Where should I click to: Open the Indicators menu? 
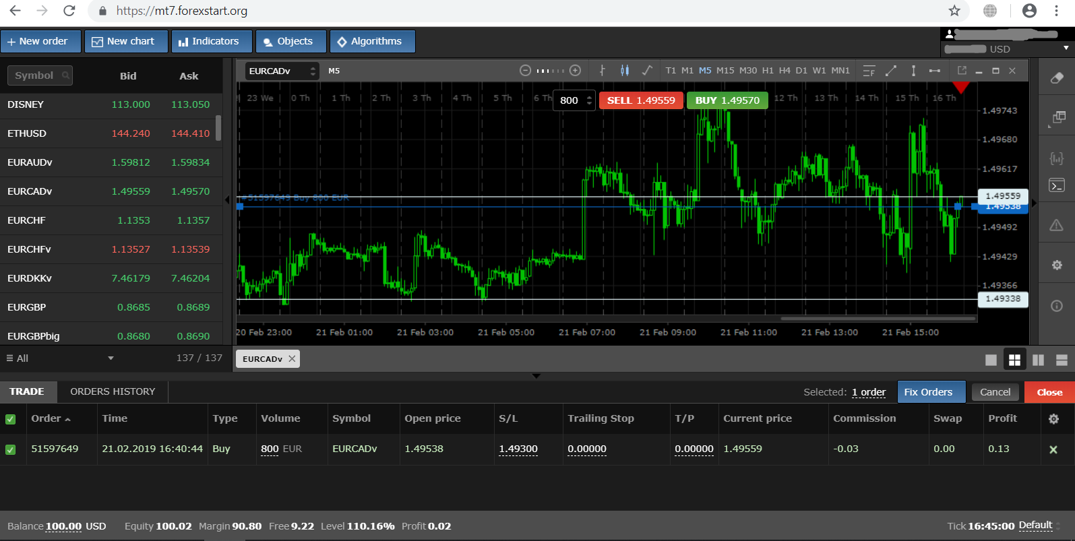coord(212,41)
